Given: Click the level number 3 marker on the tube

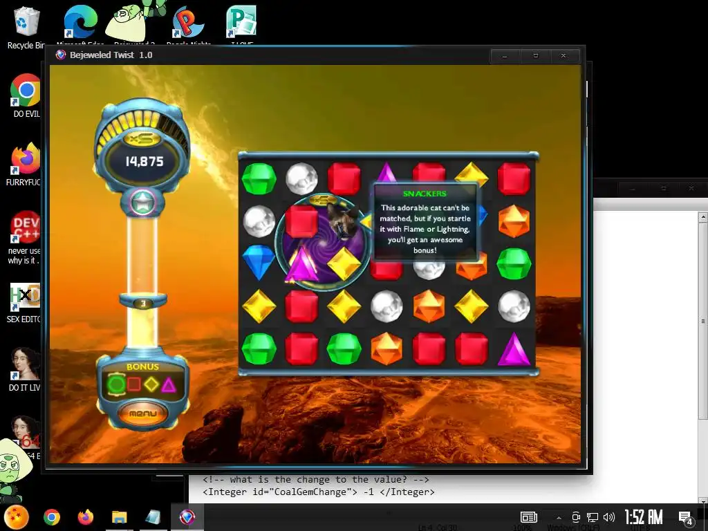Looking at the screenshot, I should pos(143,304).
